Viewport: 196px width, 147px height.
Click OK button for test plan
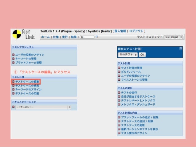(142, 55)
